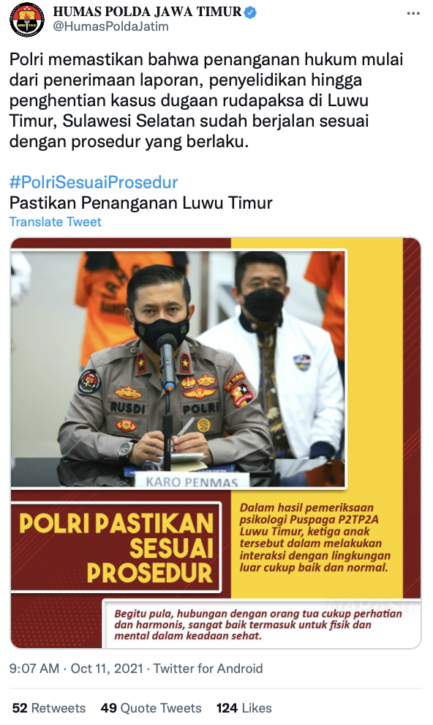The width and height of the screenshot is (433, 725).
Task: Open the @HumasPoldaJatim handle link
Action: pyautogui.click(x=110, y=27)
